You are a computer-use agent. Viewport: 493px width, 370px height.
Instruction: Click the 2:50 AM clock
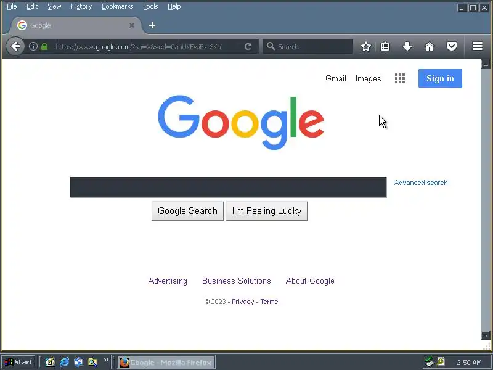[469, 363]
